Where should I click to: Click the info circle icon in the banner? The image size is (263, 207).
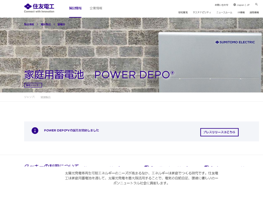pos(35,131)
